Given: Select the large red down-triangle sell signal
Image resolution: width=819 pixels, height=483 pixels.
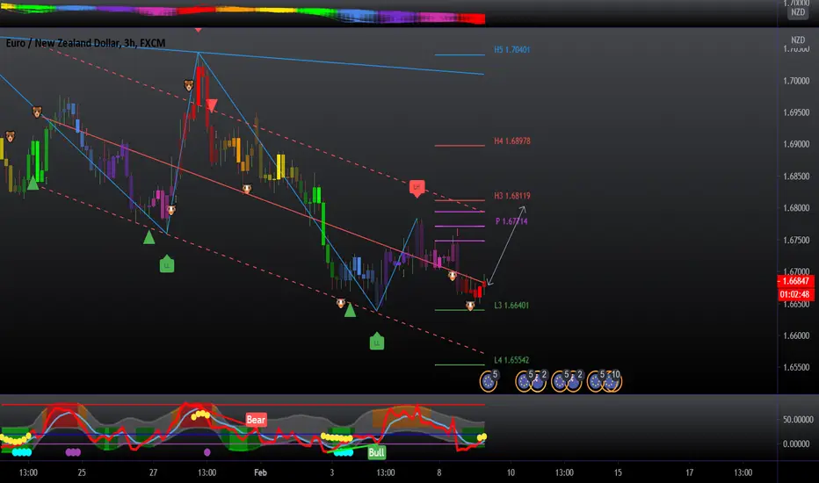Looking at the screenshot, I should [x=211, y=105].
